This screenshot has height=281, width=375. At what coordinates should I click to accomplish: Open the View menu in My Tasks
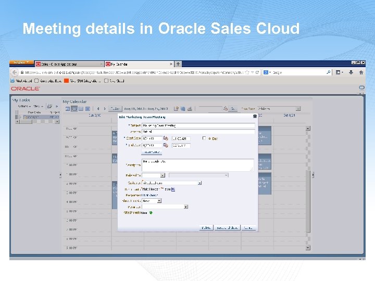38,106
